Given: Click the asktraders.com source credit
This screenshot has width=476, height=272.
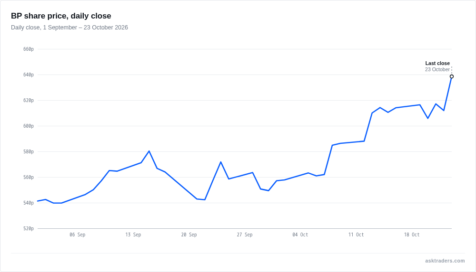Looking at the screenshot, I should point(445,261).
